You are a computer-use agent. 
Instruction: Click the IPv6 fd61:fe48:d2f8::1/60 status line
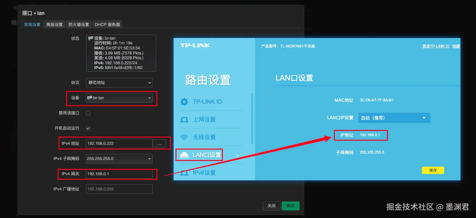point(118,68)
